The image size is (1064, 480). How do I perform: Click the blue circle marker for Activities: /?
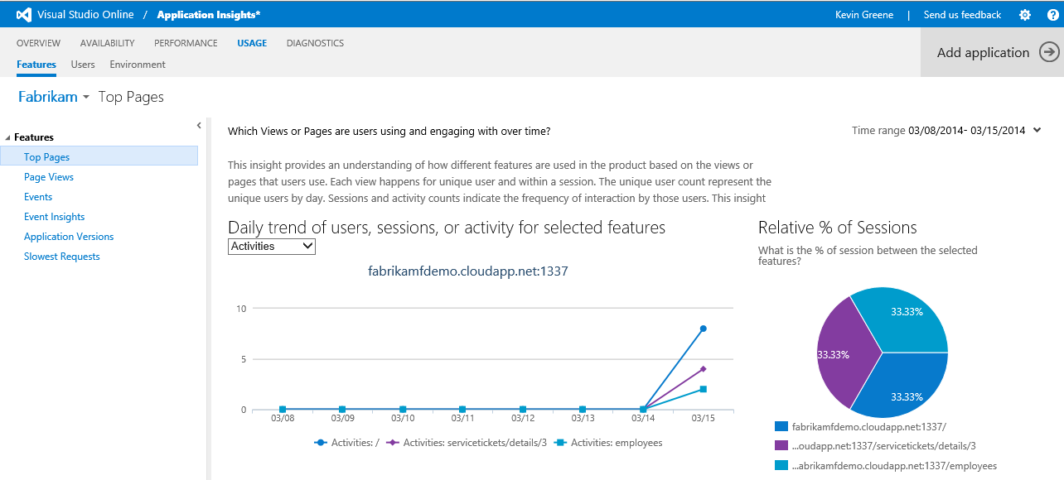click(704, 329)
